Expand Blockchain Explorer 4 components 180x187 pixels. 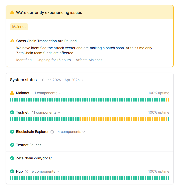pos(71,132)
